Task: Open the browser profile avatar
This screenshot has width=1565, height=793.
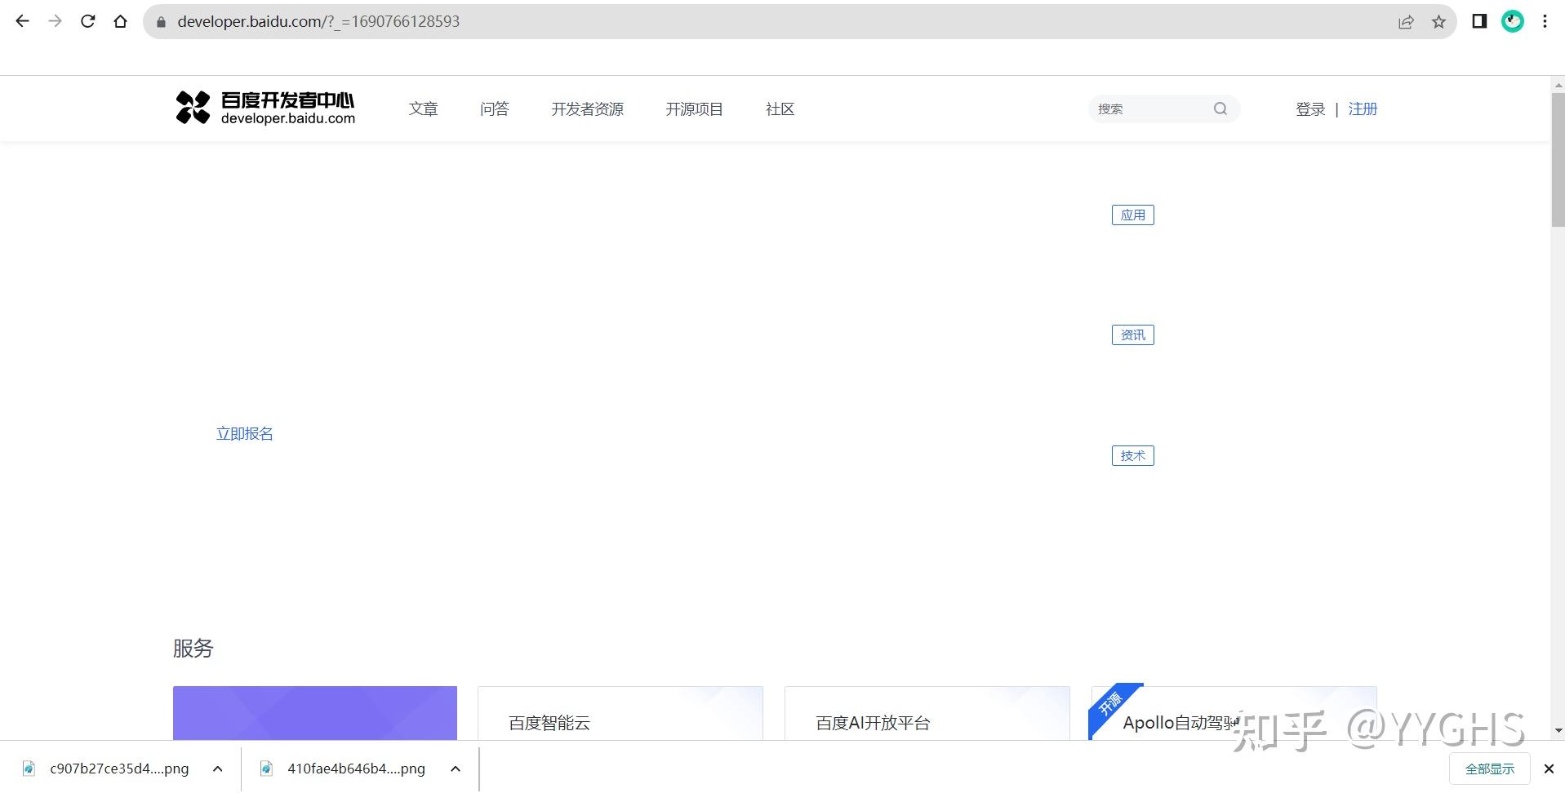Action: [1513, 21]
